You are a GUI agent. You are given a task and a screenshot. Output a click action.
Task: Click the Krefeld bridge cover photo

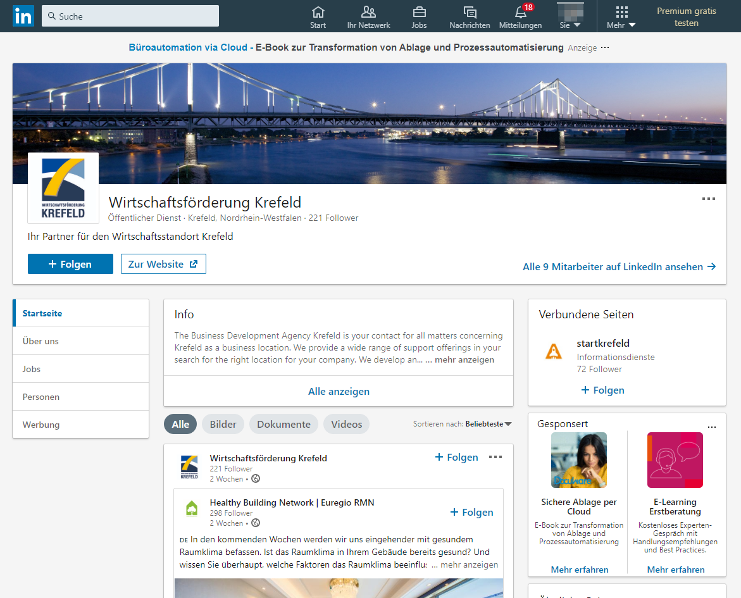click(370, 123)
